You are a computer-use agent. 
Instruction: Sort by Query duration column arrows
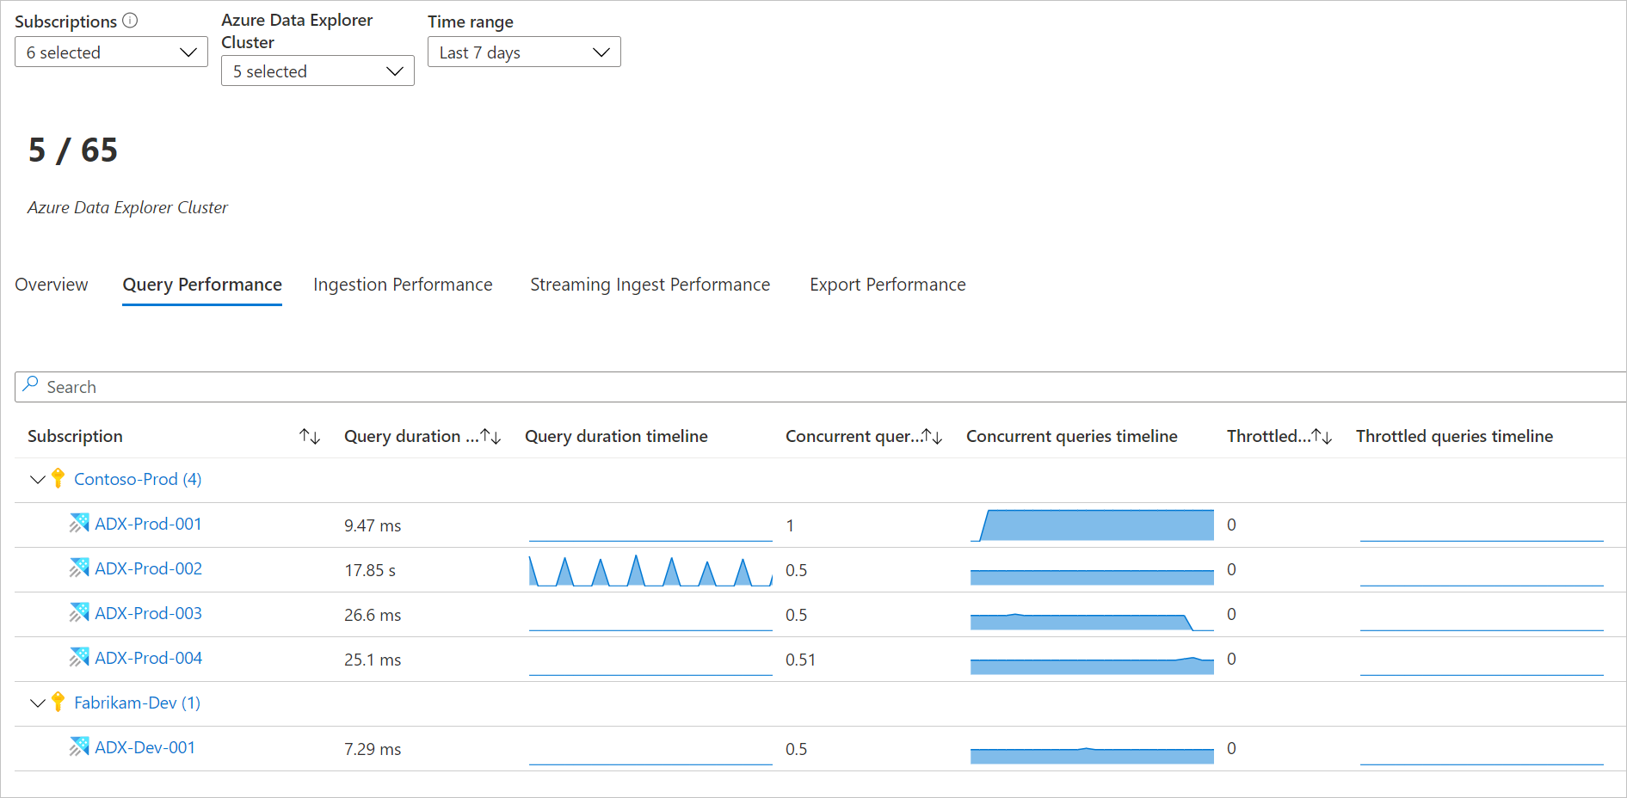491,437
